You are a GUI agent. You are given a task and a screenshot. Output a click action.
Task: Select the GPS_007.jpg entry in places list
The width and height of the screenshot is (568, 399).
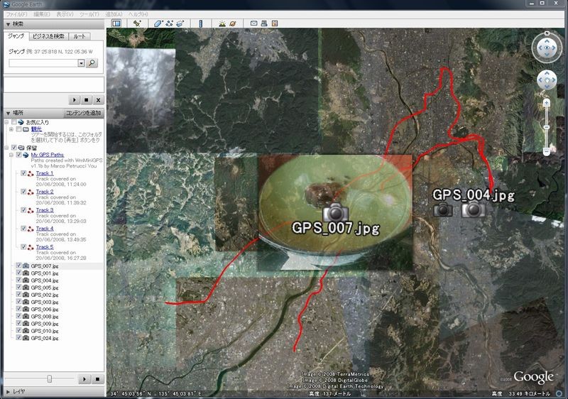45,266
